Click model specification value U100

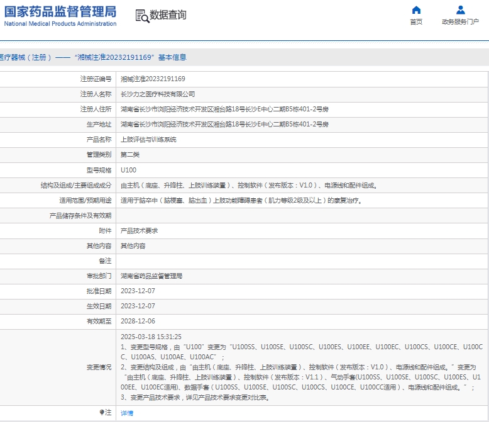click(x=128, y=170)
